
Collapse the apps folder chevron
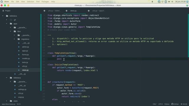point(6,24)
